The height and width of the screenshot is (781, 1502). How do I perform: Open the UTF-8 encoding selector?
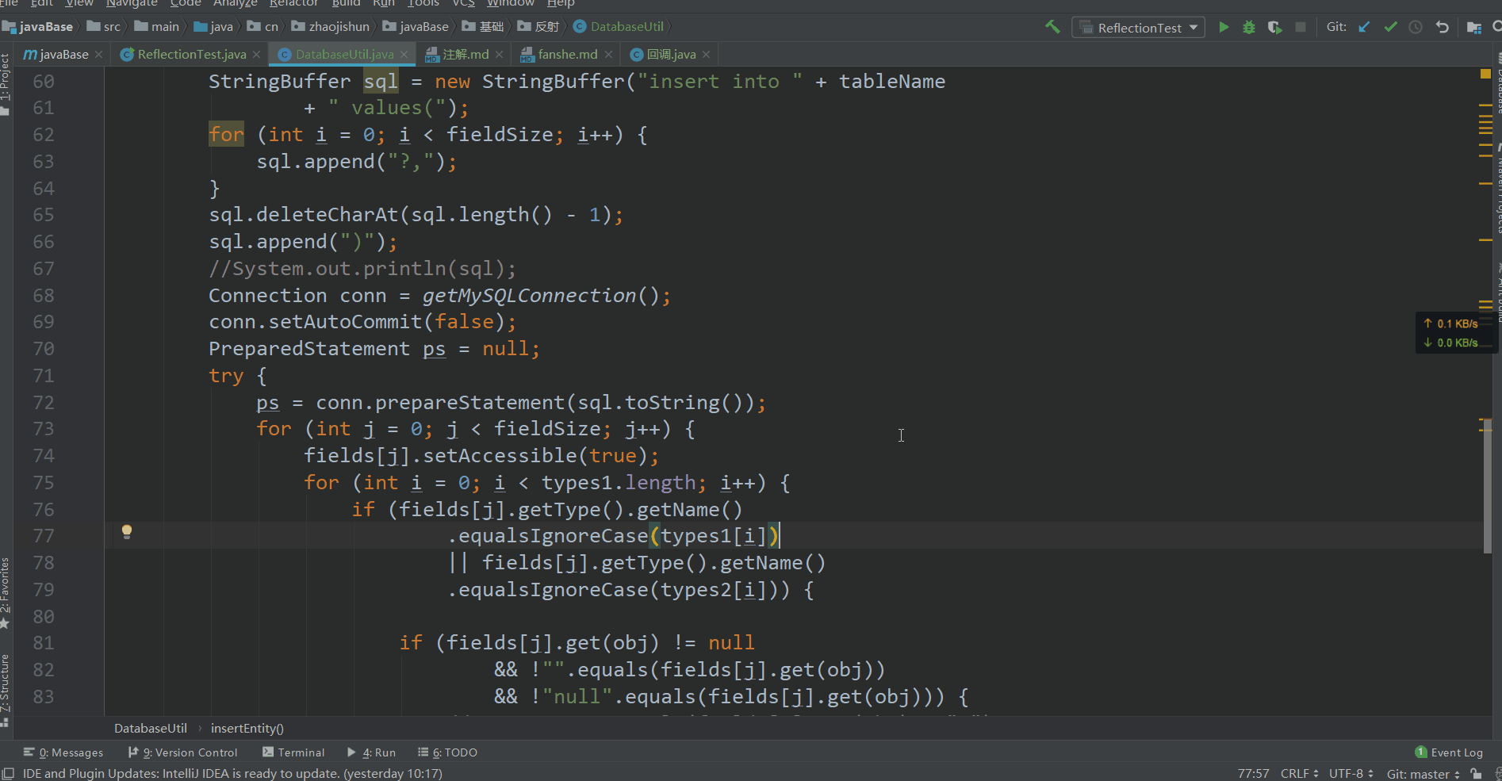tap(1351, 773)
